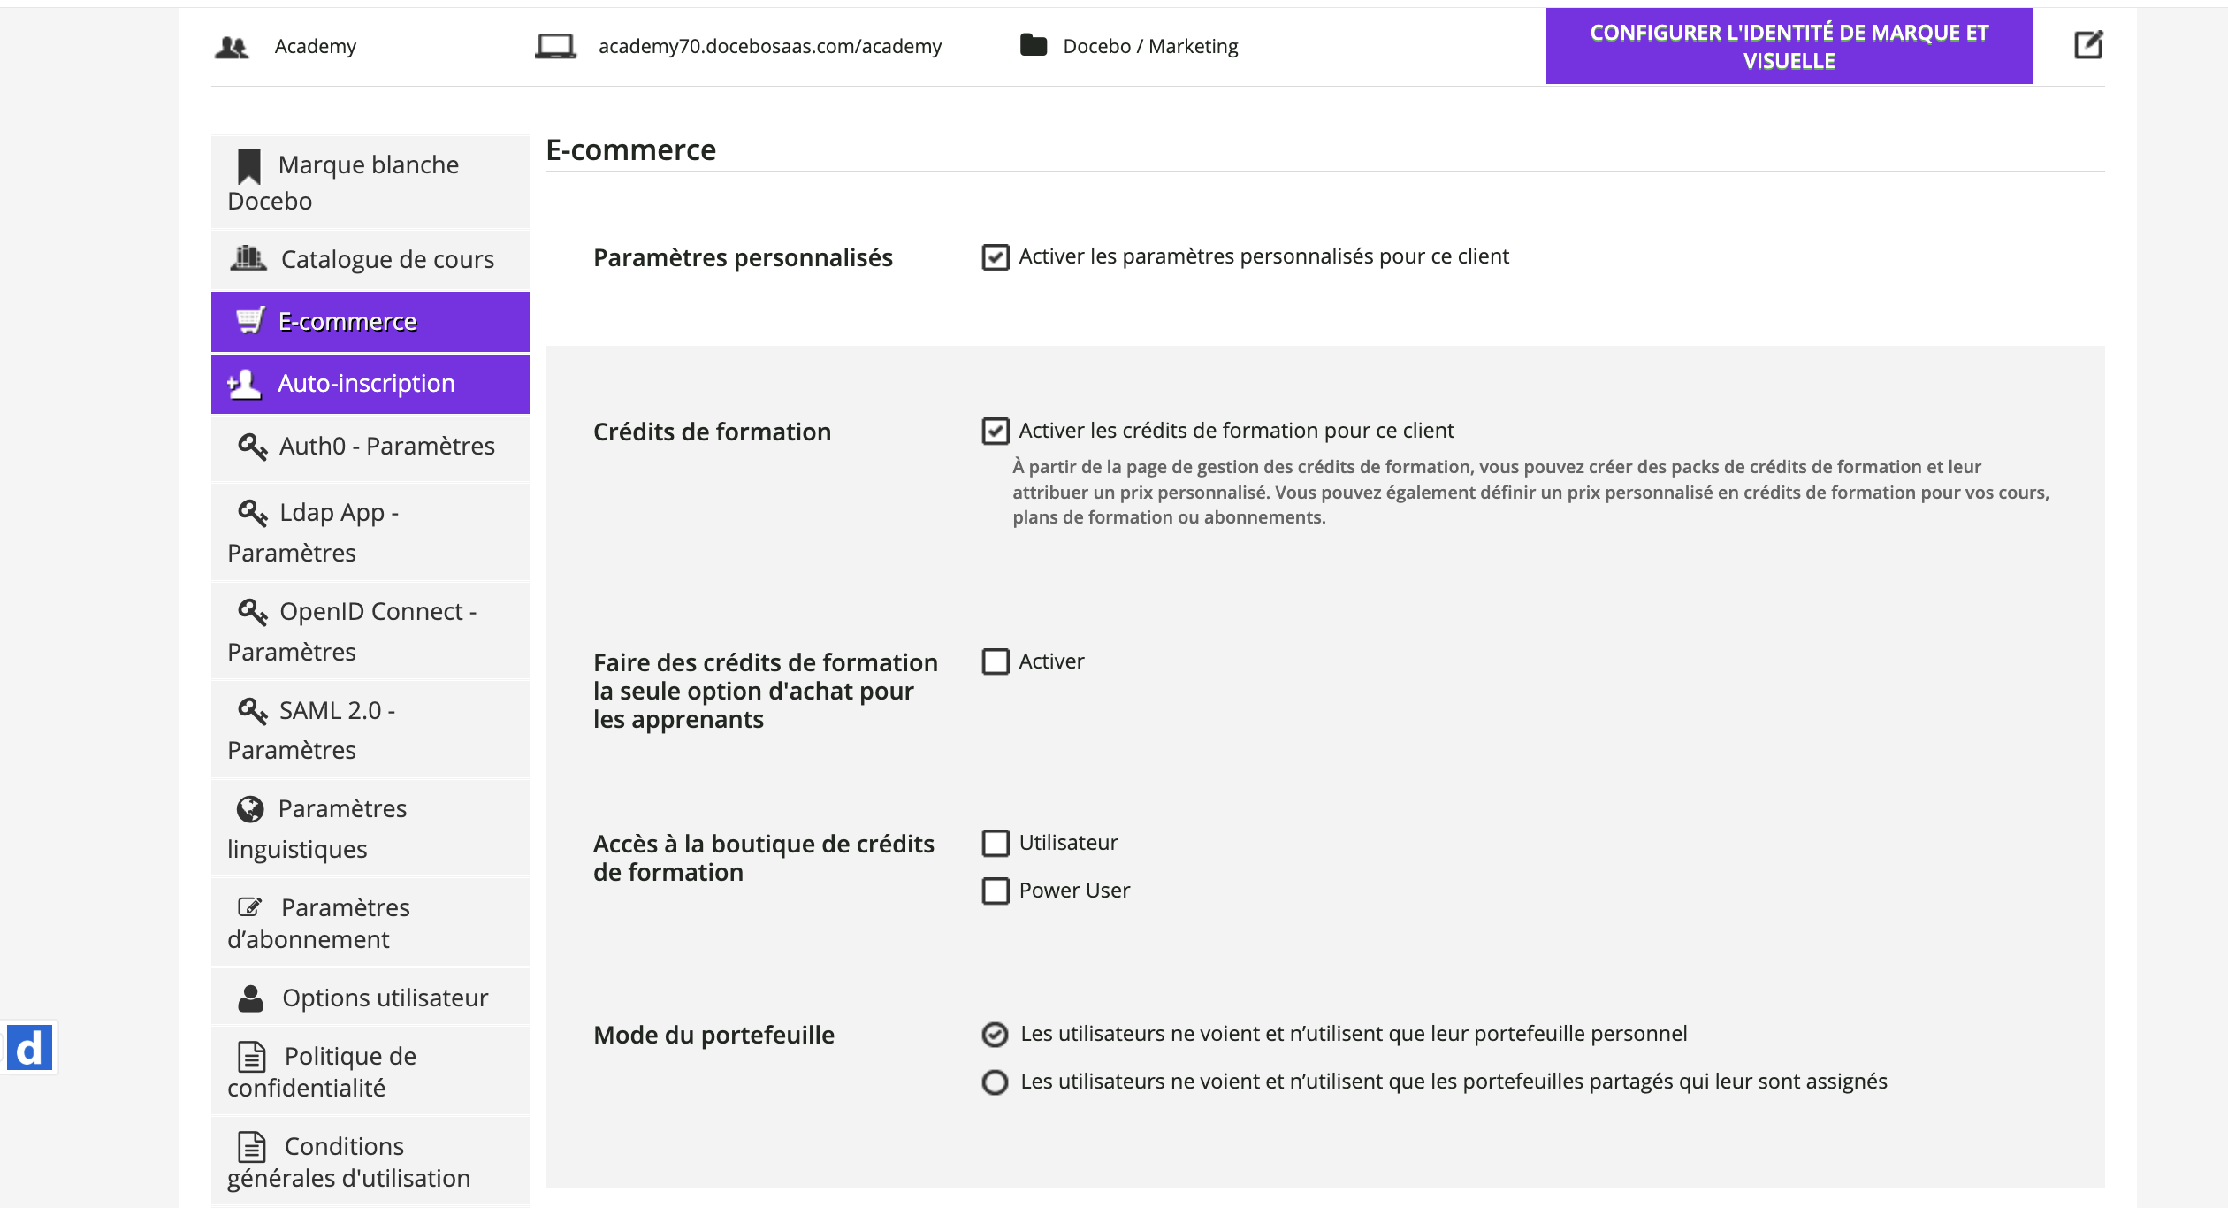Click the Options utilisateur person icon
Screen dimensions: 2228x1208
click(x=251, y=998)
